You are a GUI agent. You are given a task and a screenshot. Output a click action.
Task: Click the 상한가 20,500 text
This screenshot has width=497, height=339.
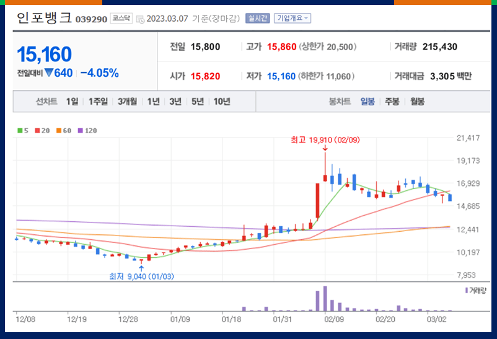[328, 47]
